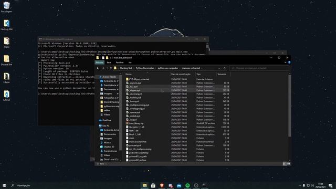Image resolution: width=336 pixels, height=189 pixels.
Task: Open Brave browser from the taskbar
Action: (x=162, y=185)
